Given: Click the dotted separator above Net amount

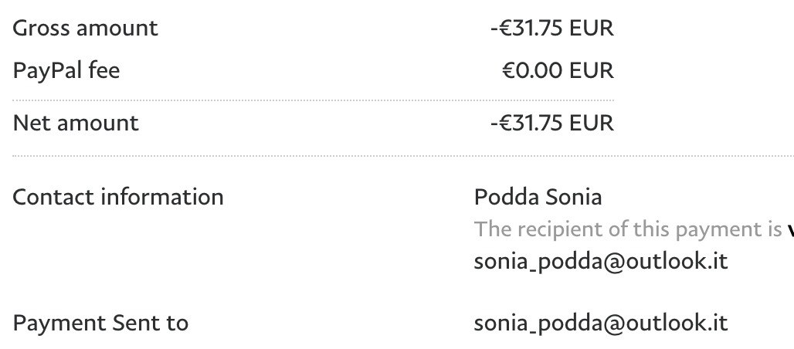Looking at the screenshot, I should pos(314,100).
